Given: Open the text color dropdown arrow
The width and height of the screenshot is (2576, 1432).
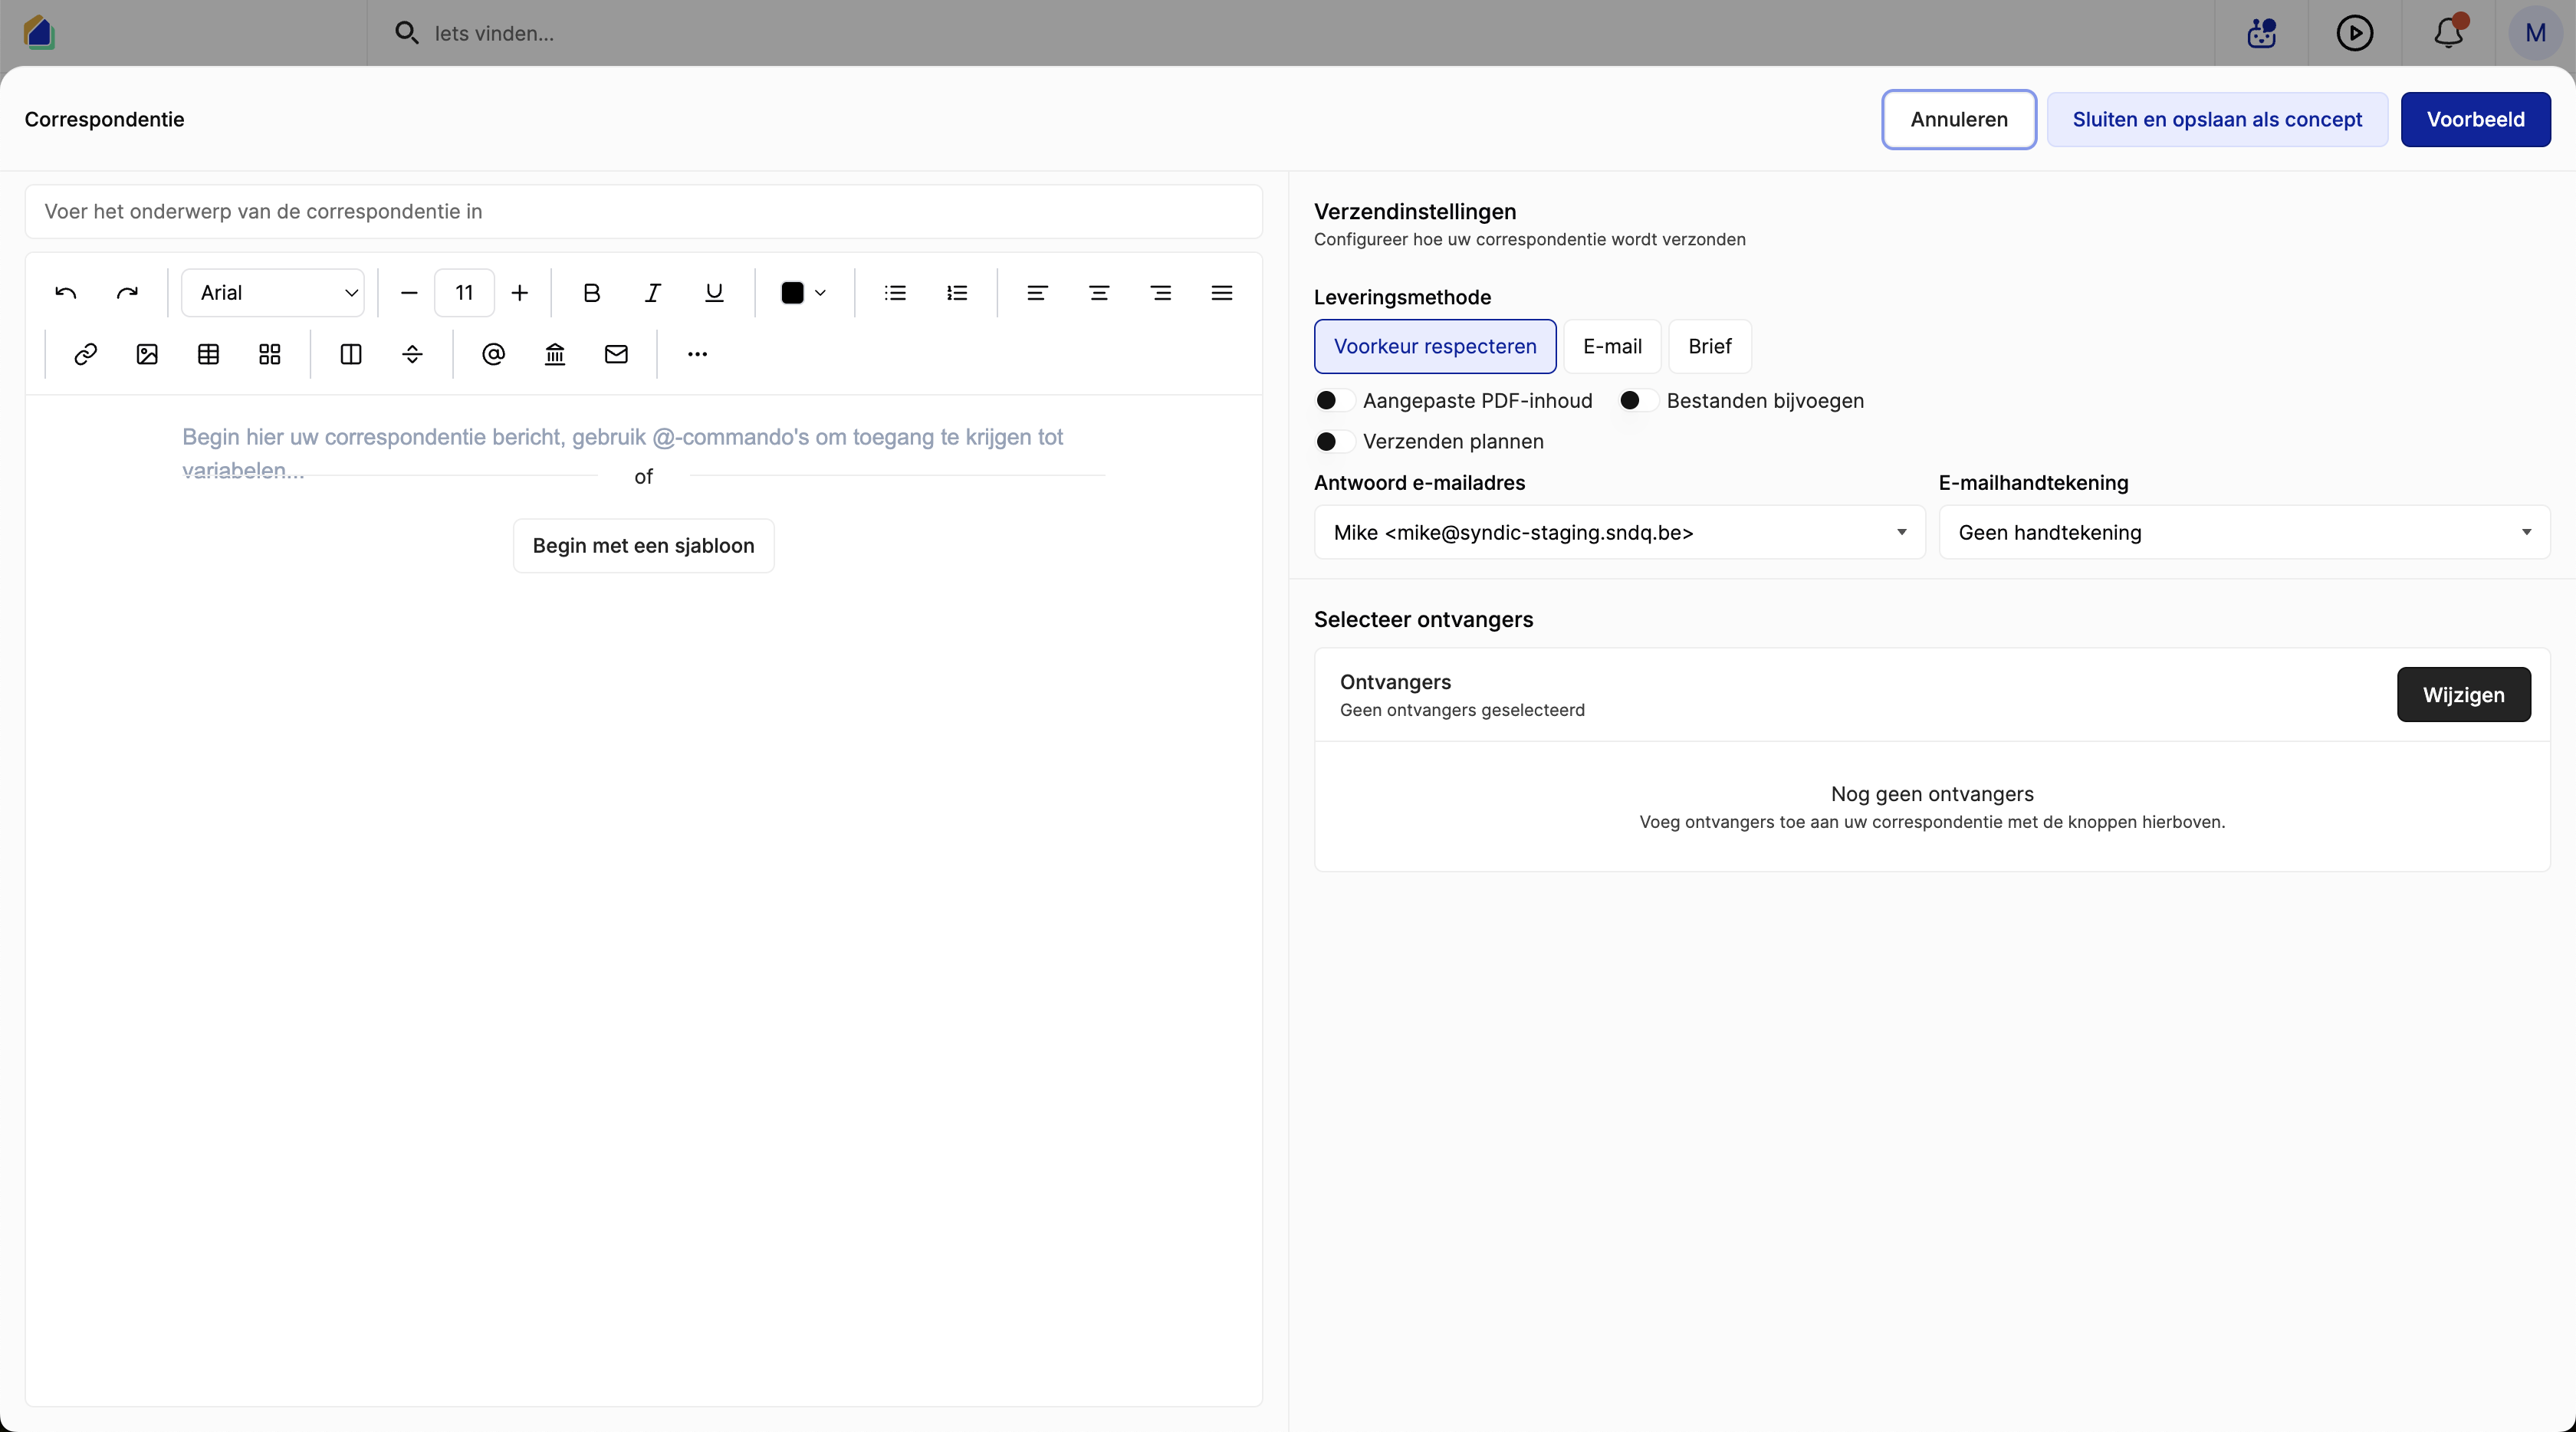Looking at the screenshot, I should click(x=821, y=293).
